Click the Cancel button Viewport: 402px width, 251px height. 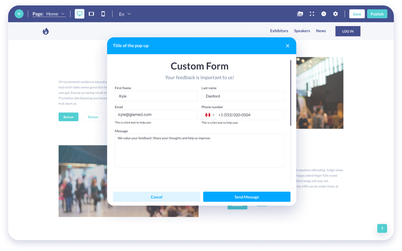[156, 197]
